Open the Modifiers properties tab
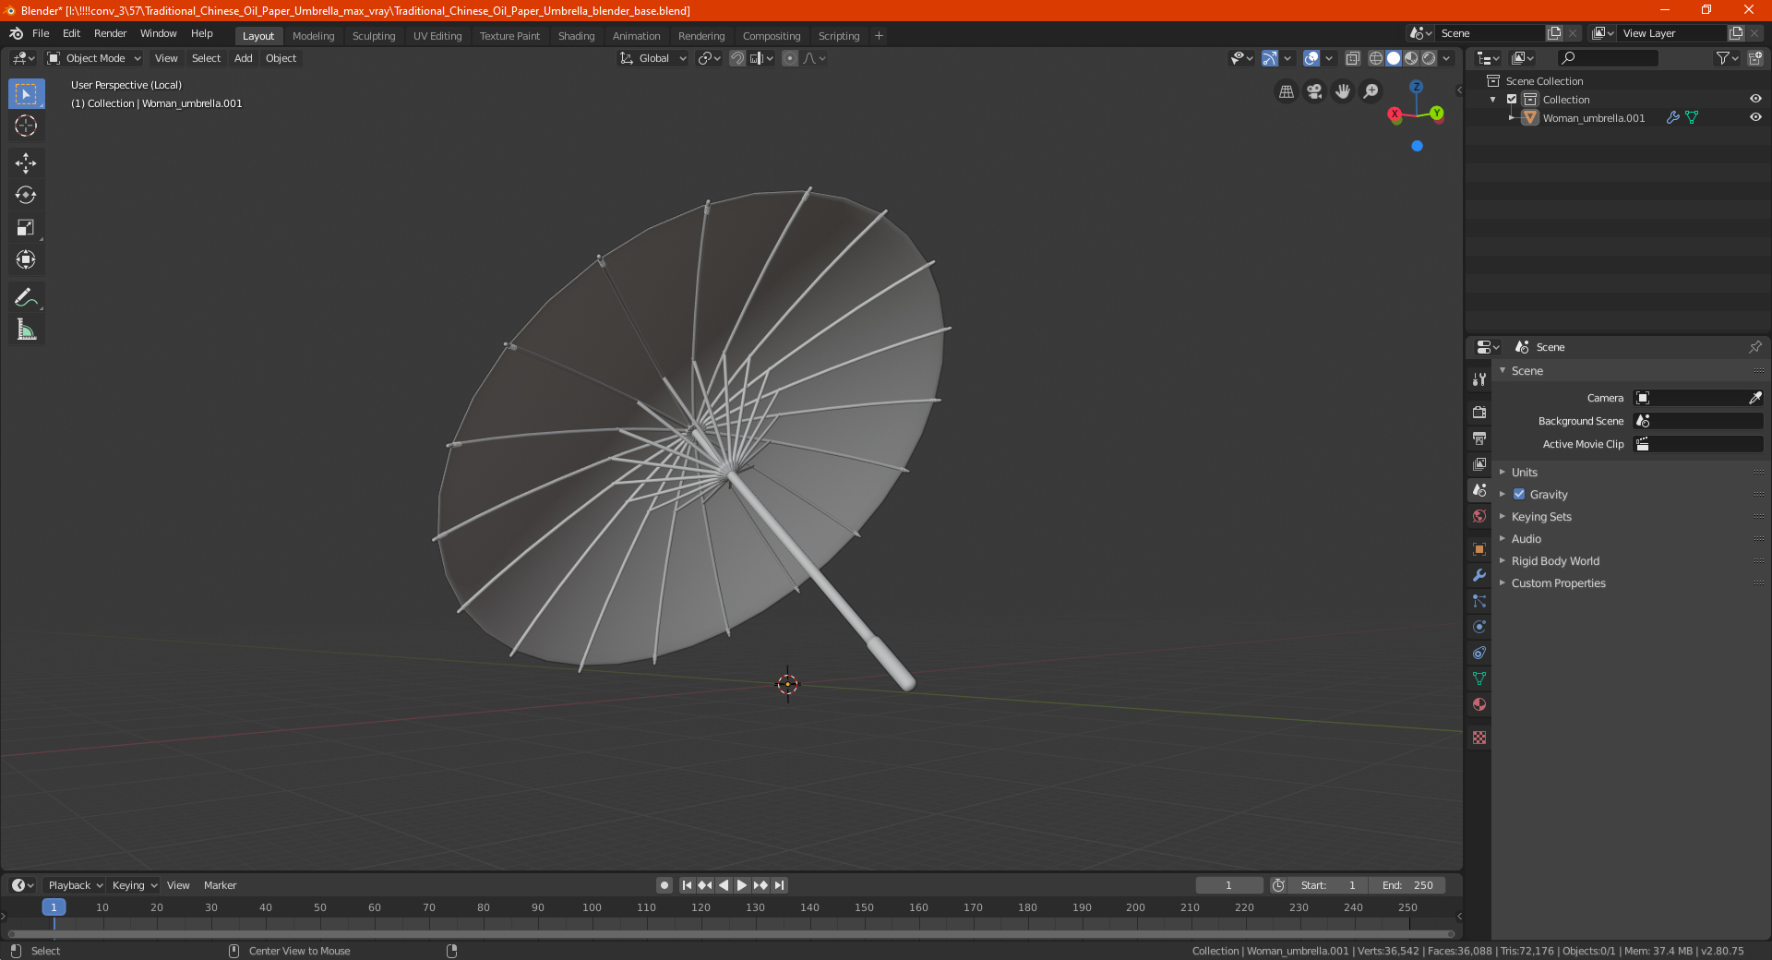Viewport: 1772px width, 960px height. coord(1479,575)
